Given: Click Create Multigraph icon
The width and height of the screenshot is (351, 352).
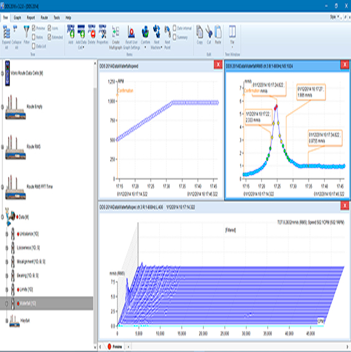Looking at the screenshot, I should click(116, 32).
